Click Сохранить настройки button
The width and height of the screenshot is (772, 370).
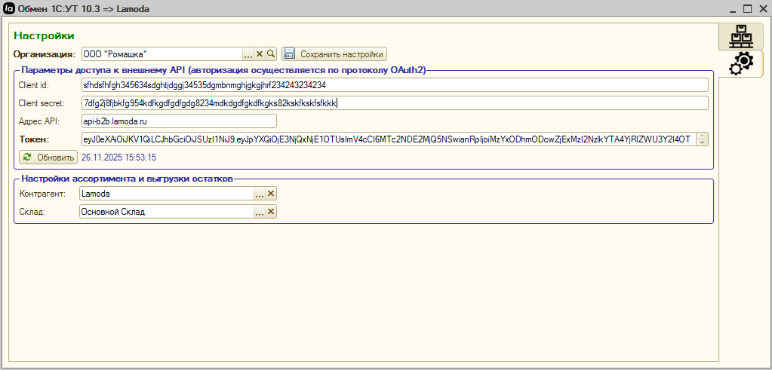coord(335,54)
